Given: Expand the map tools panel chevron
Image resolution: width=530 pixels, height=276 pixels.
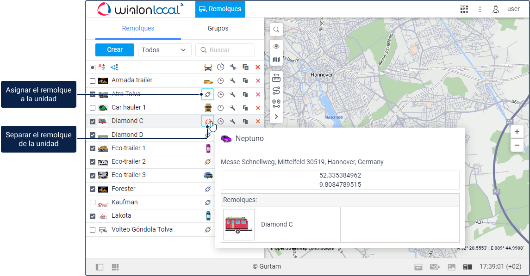Looking at the screenshot, I should [x=276, y=117].
